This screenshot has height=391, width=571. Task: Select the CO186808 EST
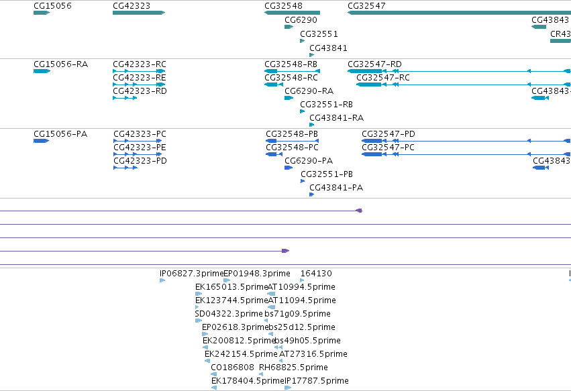tap(214, 374)
